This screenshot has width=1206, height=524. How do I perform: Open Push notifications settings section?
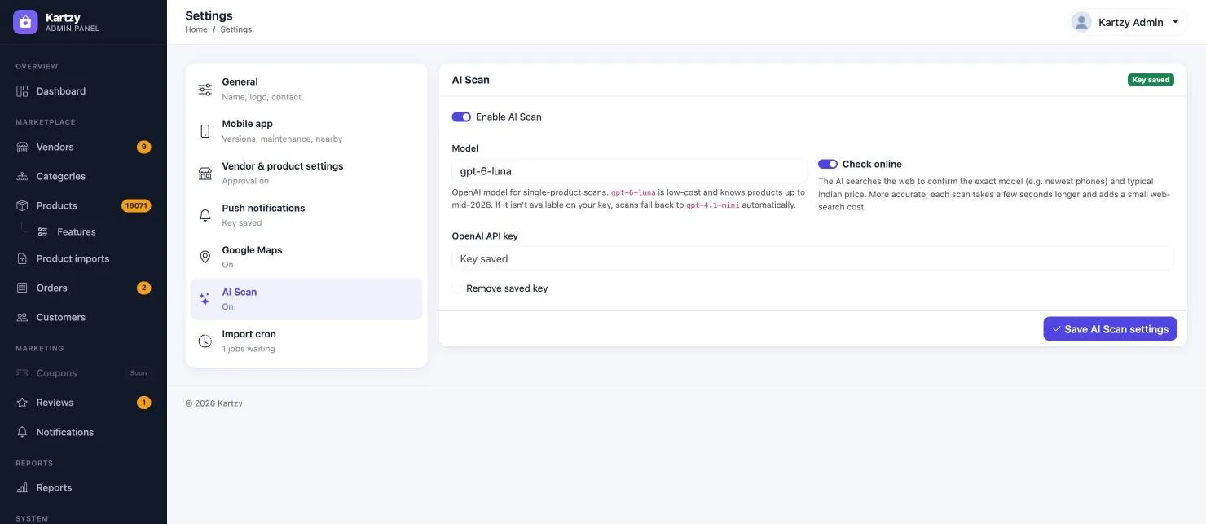(306, 215)
